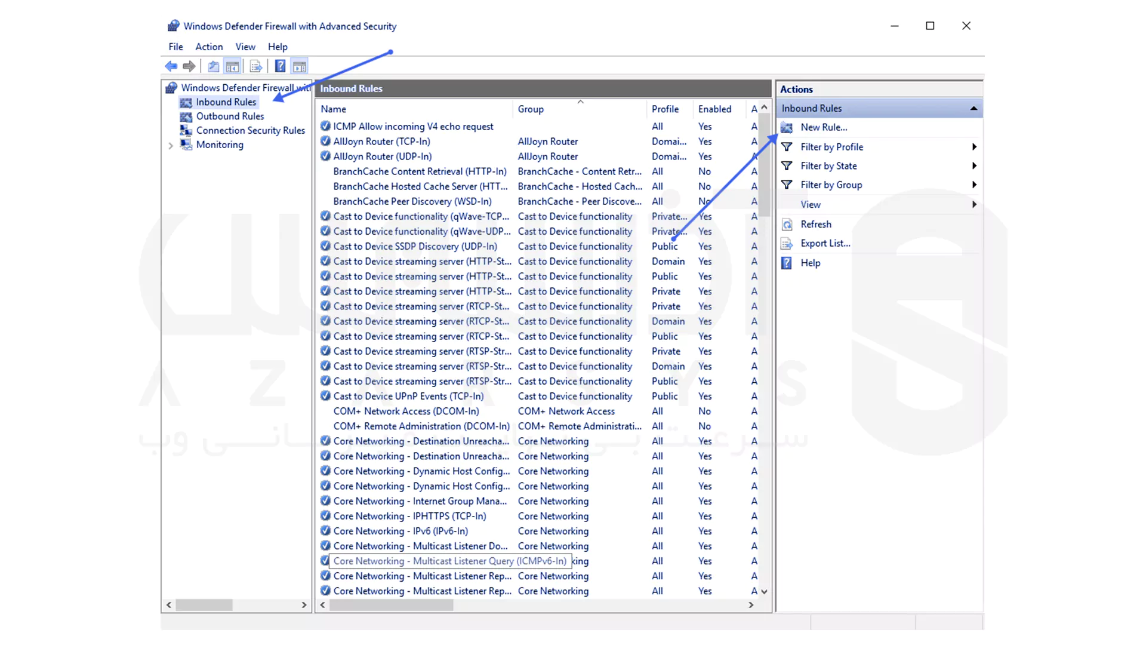Viewport: 1146px width, 645px height.
Task: Open the Help menu in menu bar
Action: (x=278, y=47)
